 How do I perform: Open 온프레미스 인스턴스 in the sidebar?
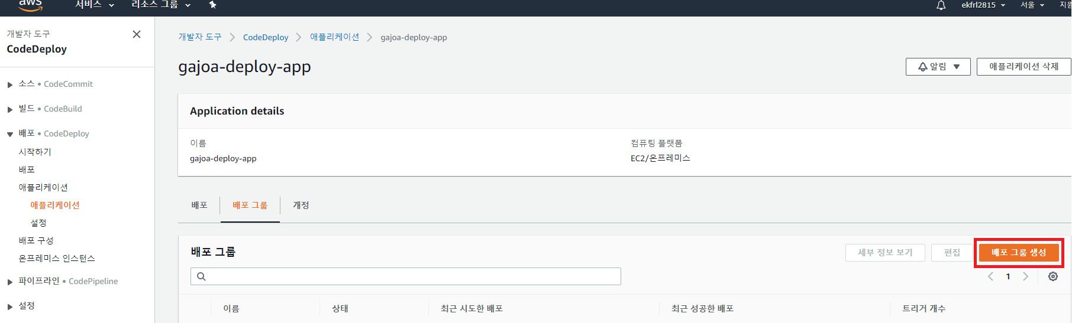point(57,258)
